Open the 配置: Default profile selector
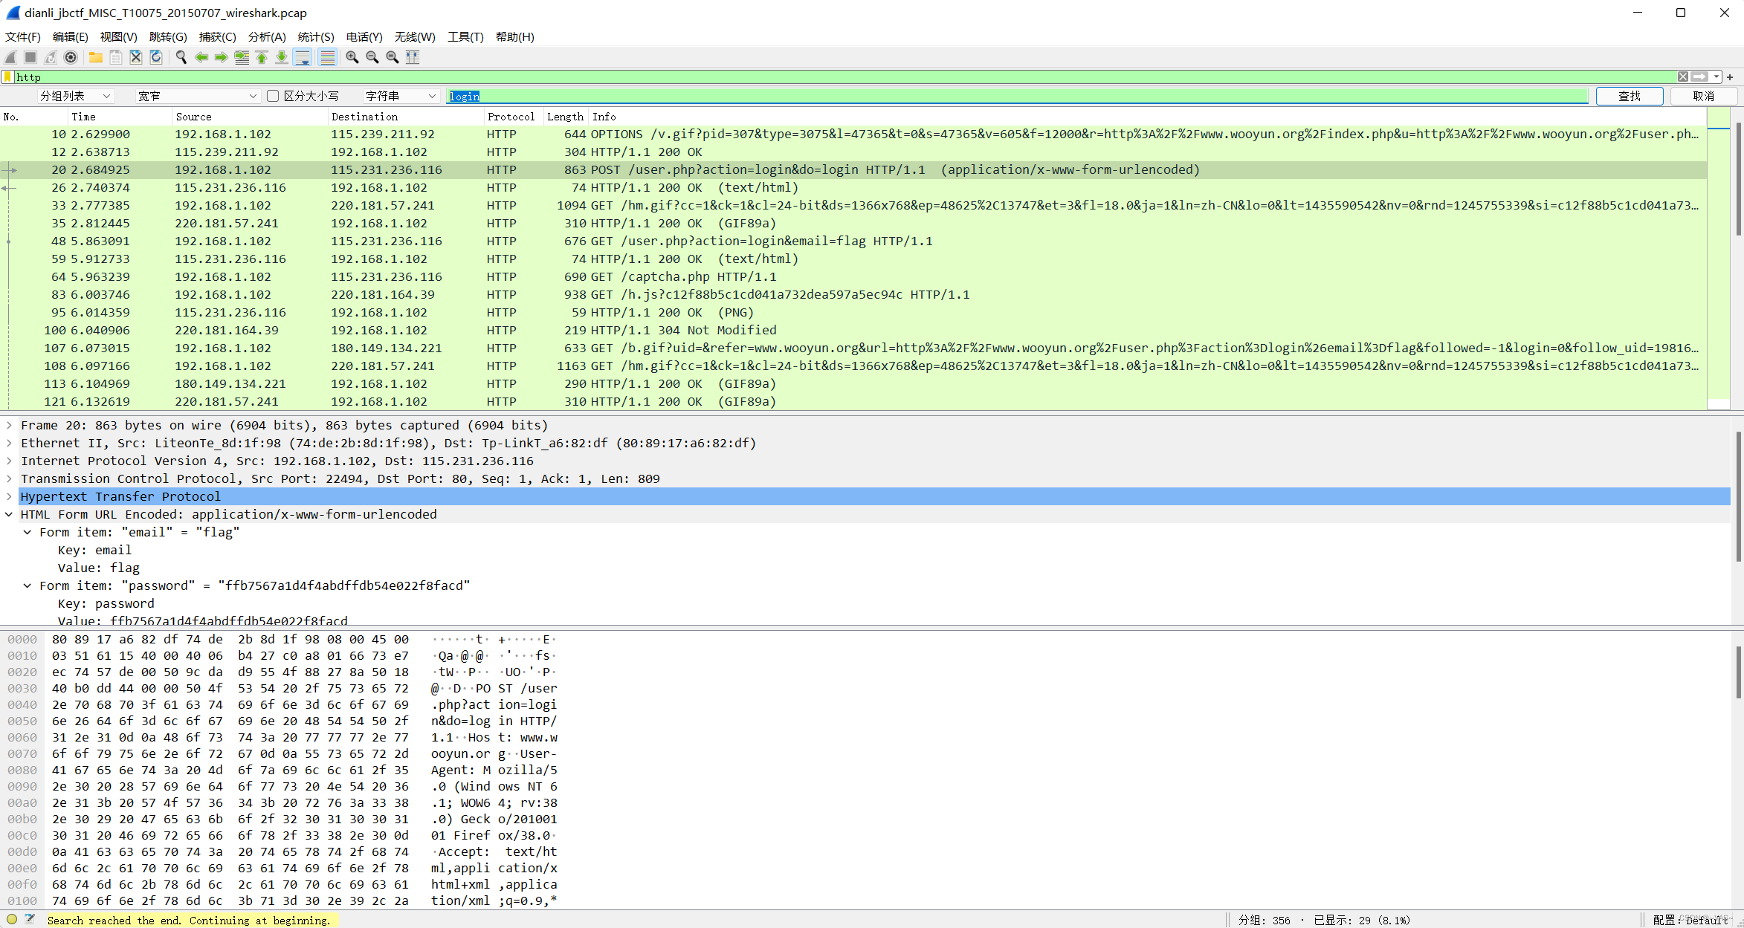 pyautogui.click(x=1690, y=920)
